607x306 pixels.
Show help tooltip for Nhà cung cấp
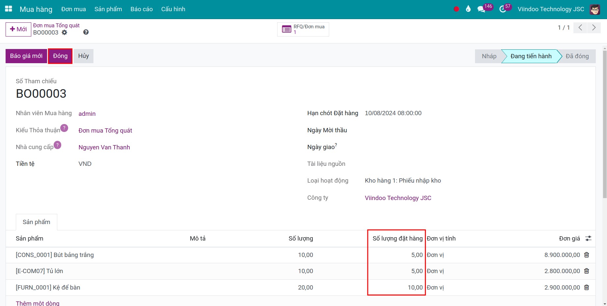tap(58, 145)
